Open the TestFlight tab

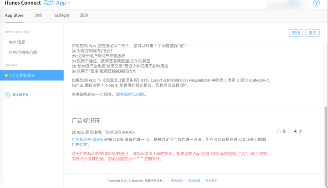61,16
